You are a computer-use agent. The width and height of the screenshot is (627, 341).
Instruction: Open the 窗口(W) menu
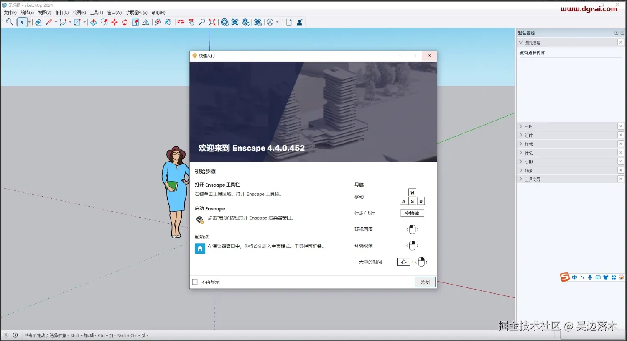tap(115, 13)
